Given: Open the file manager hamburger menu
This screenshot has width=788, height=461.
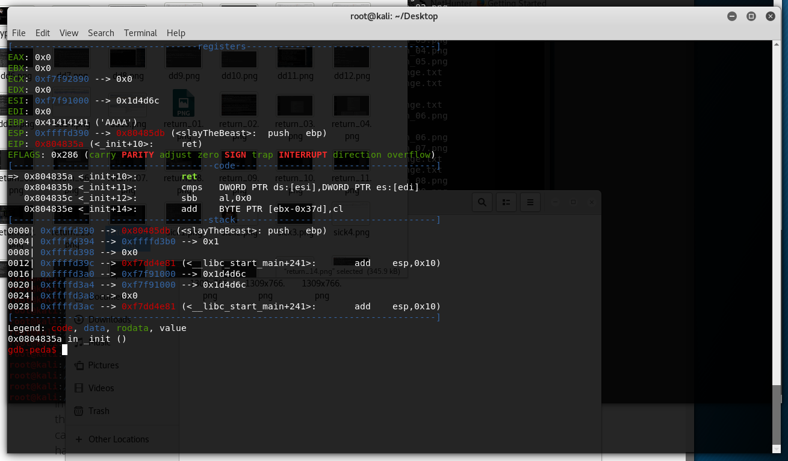Looking at the screenshot, I should (530, 203).
